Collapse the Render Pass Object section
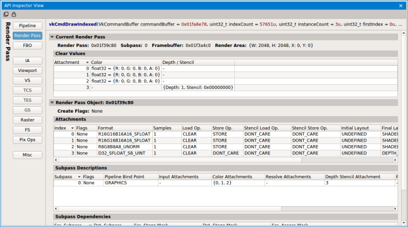The height and width of the screenshot is (227, 408). point(52,103)
